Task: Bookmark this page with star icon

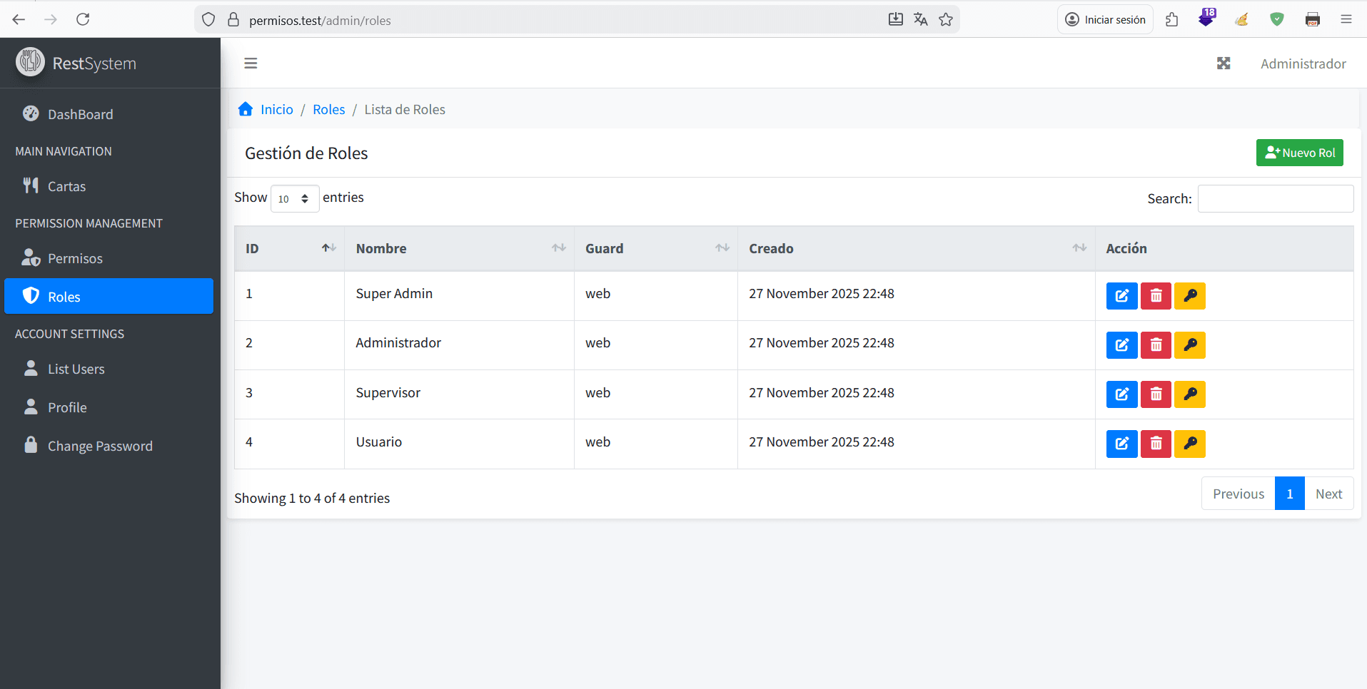Action: [x=946, y=20]
